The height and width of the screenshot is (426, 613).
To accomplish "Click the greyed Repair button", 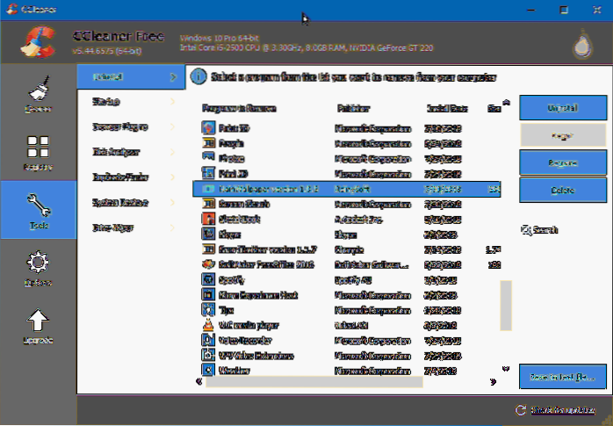I will pyautogui.click(x=563, y=135).
